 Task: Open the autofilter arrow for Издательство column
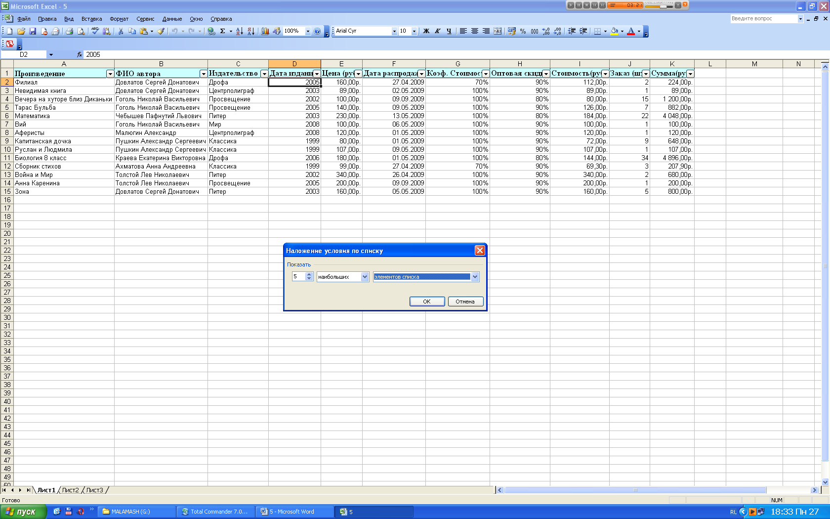tap(264, 74)
